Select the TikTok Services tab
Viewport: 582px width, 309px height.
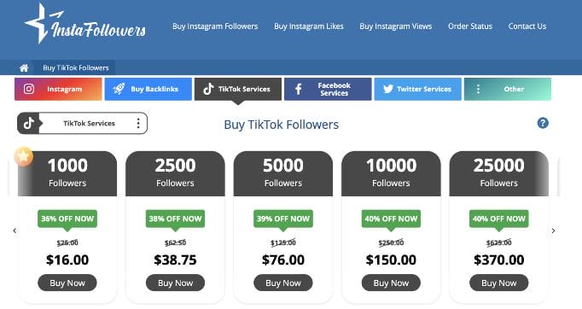tap(238, 89)
